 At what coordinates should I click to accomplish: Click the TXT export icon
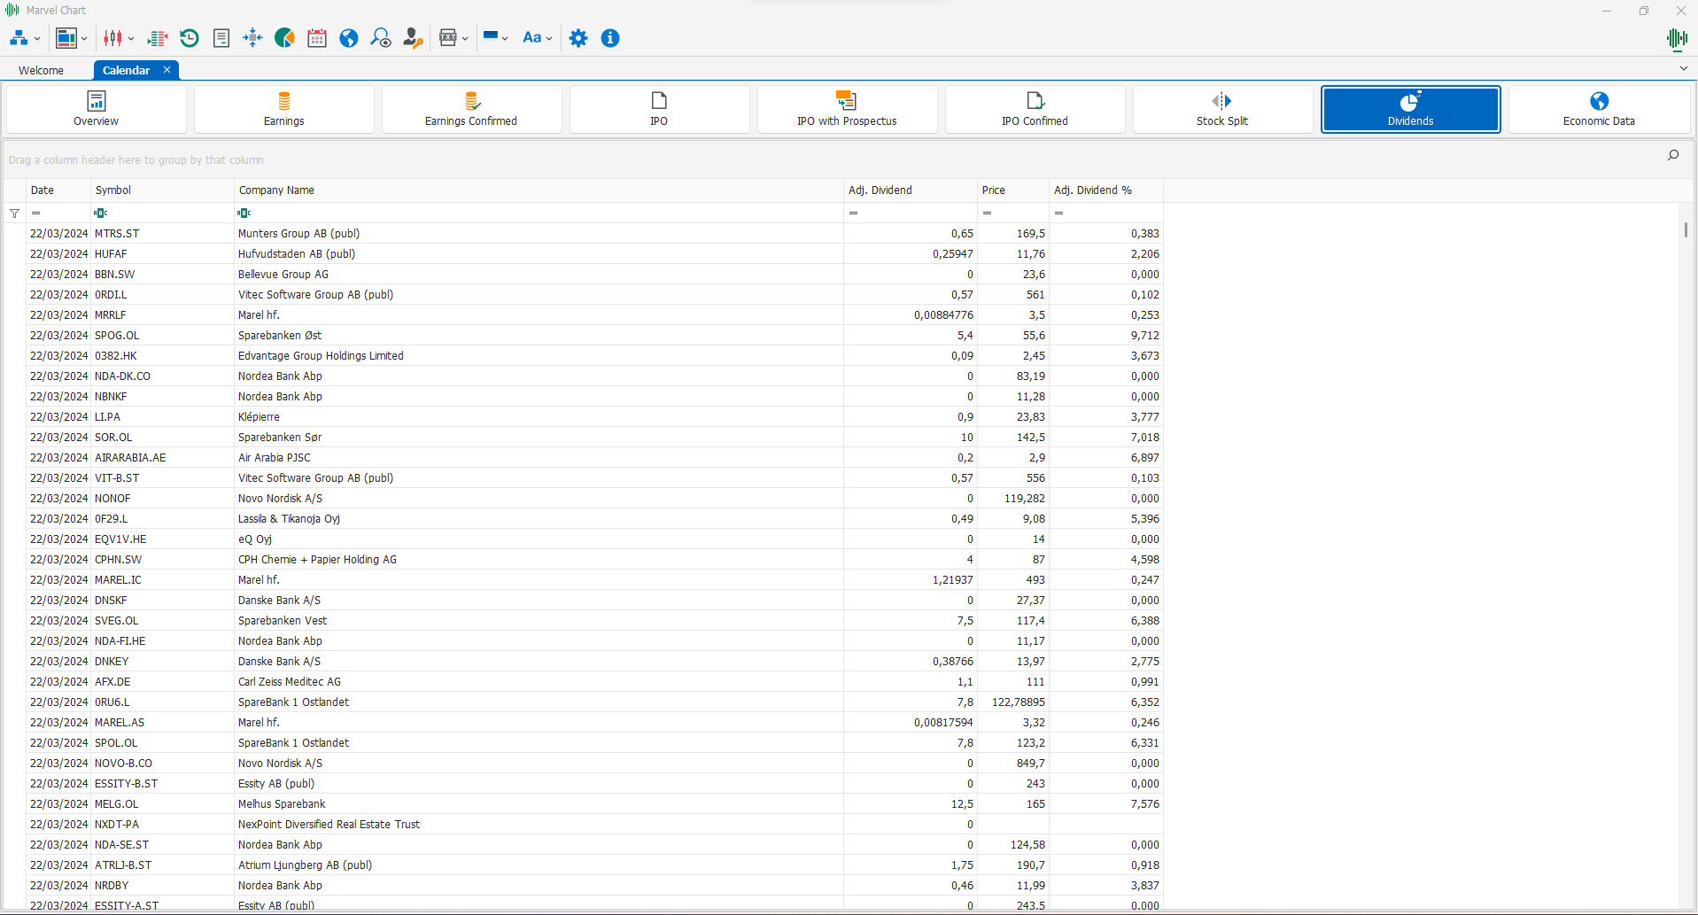pos(448,38)
